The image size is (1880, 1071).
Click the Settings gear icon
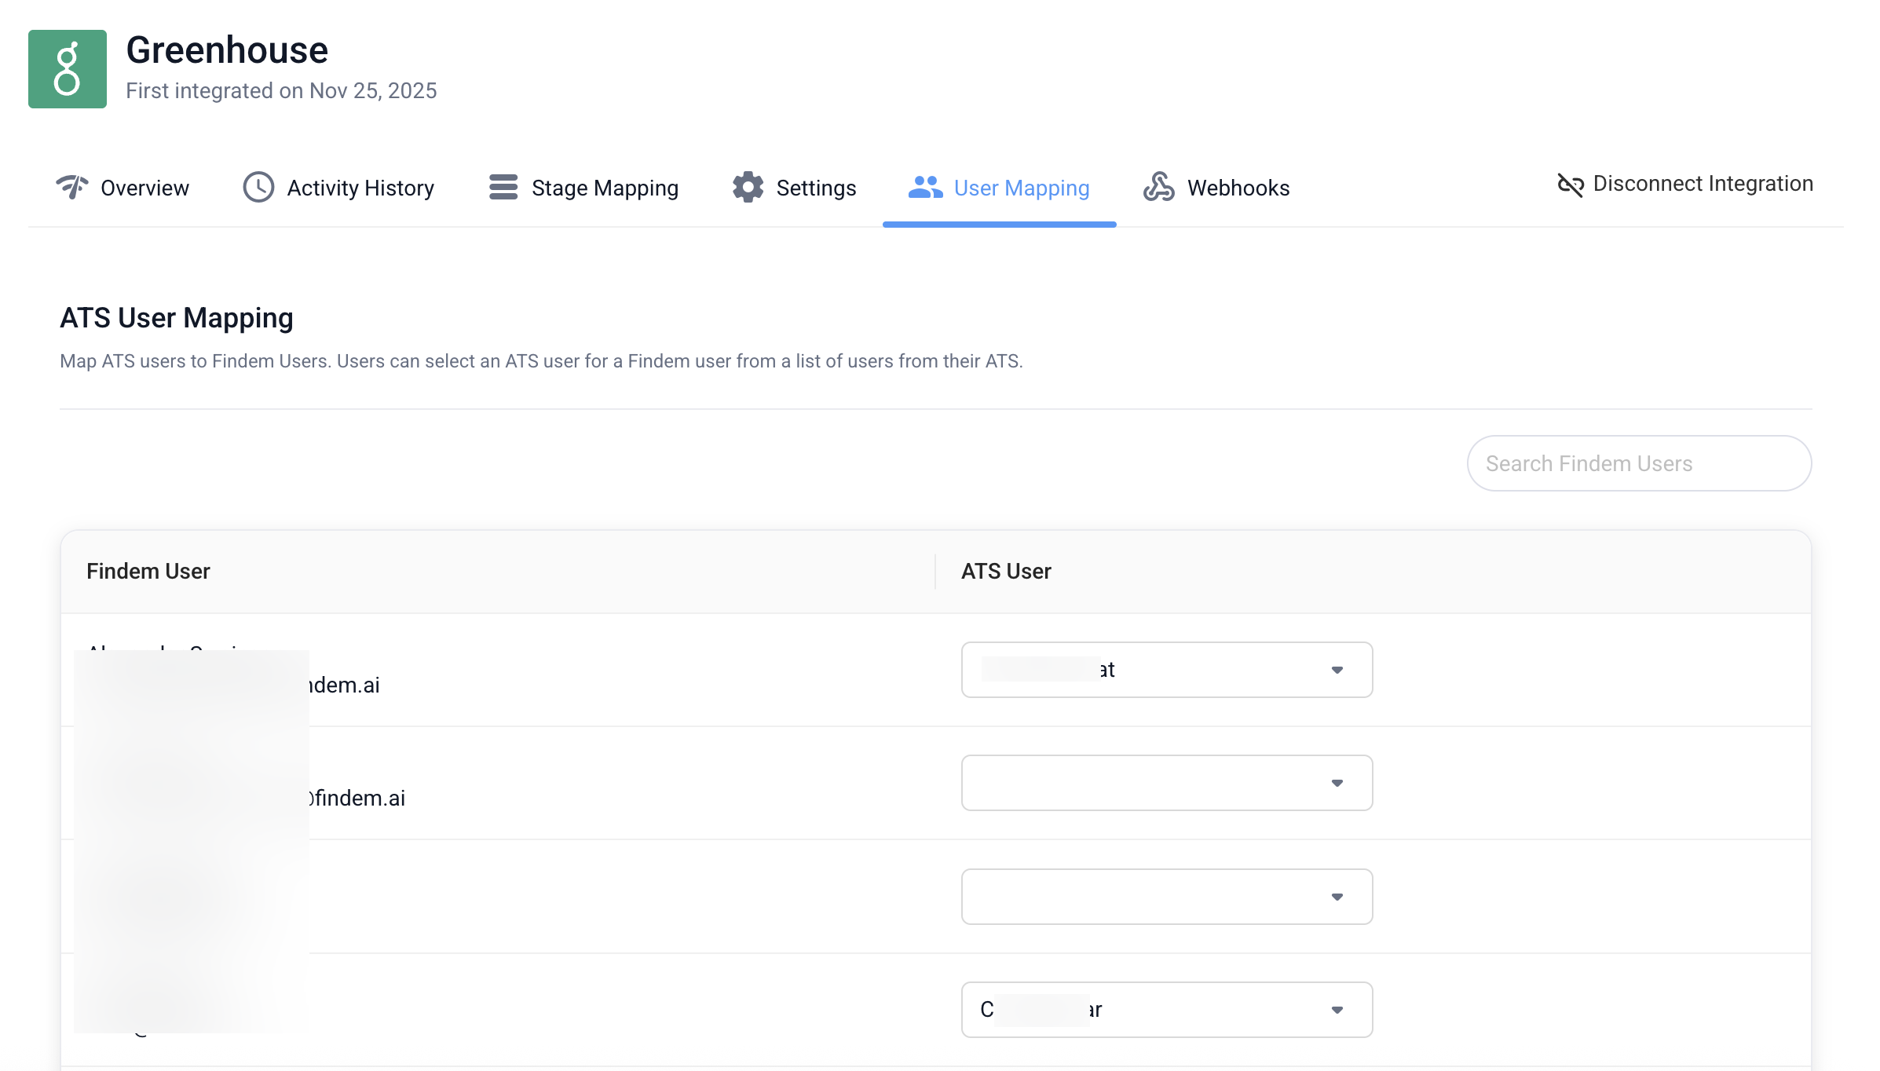point(748,187)
